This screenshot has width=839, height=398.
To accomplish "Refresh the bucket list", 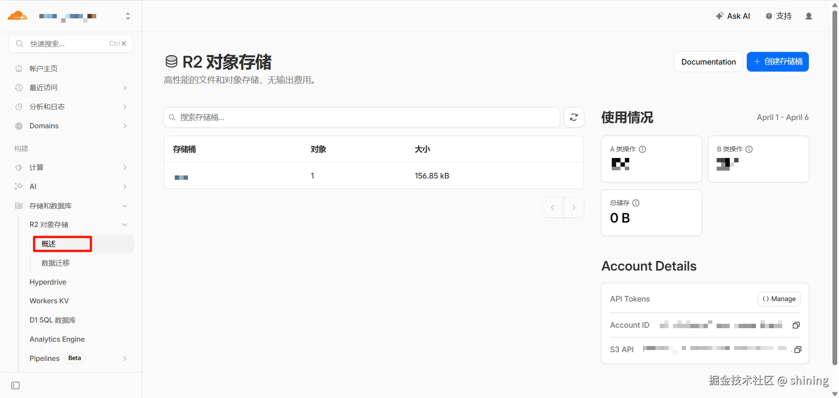I will pos(574,117).
